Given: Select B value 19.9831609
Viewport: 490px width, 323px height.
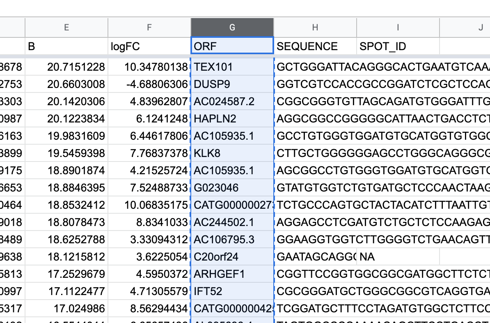Looking at the screenshot, I should [66, 136].
